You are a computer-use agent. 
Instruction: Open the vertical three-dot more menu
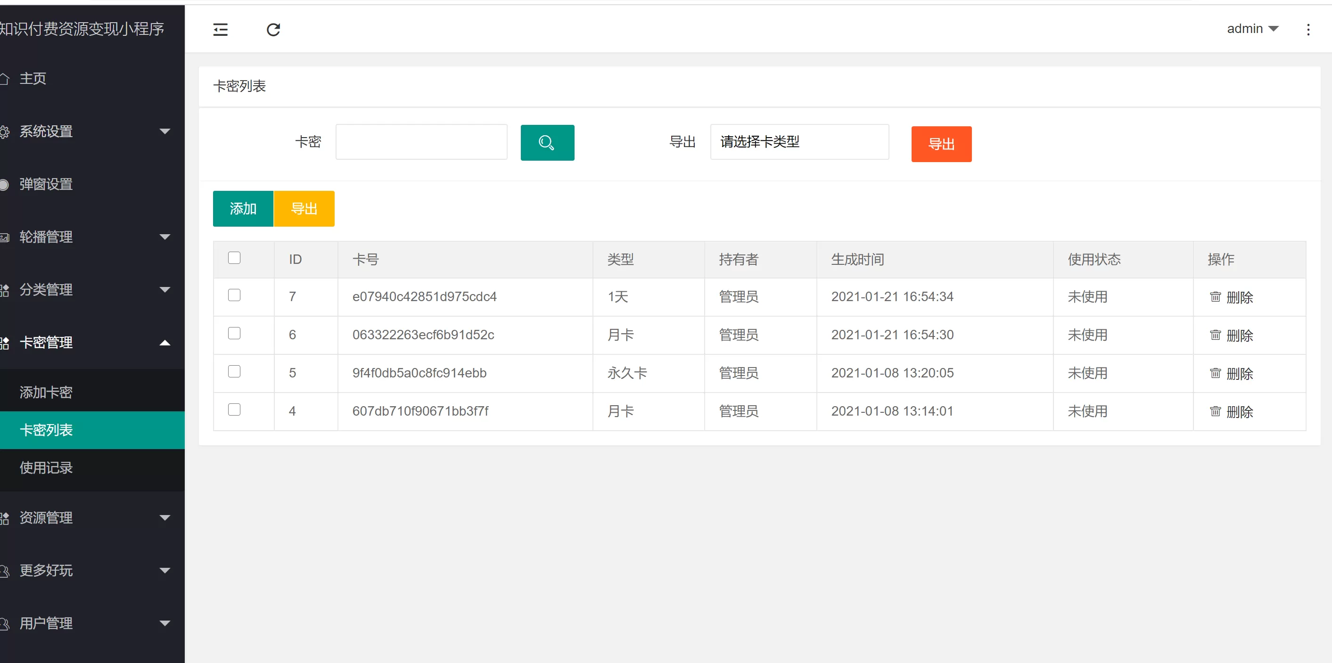(x=1307, y=30)
